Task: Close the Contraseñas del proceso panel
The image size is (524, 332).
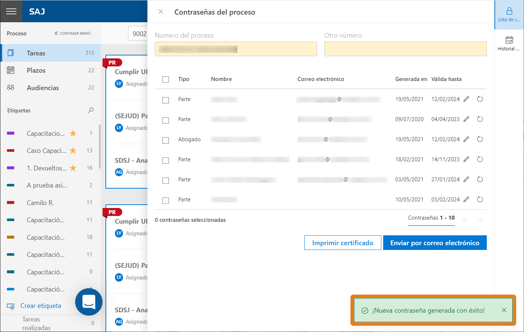Action: (x=161, y=12)
